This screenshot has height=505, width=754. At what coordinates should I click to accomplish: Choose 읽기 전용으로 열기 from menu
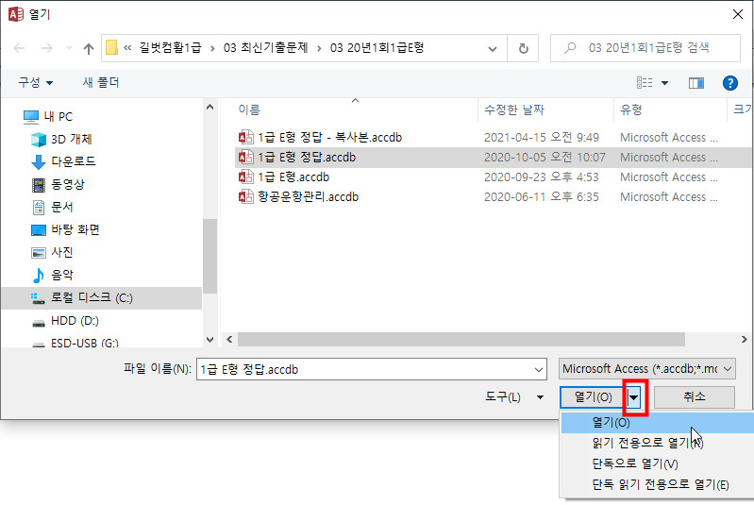point(646,443)
